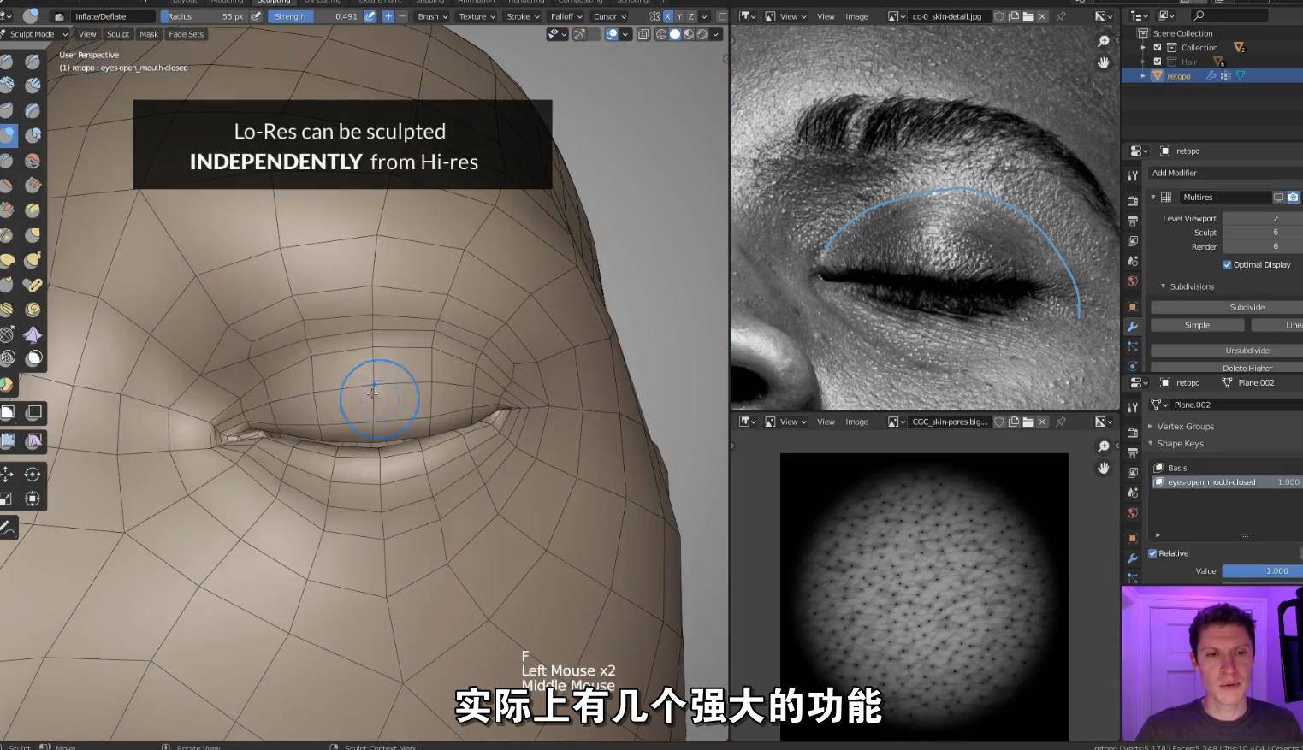Open the Render properties tab
The height and width of the screenshot is (750, 1303).
coord(1133,200)
